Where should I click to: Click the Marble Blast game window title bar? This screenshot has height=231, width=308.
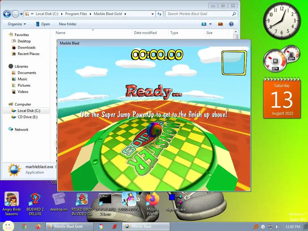[x=154, y=43]
